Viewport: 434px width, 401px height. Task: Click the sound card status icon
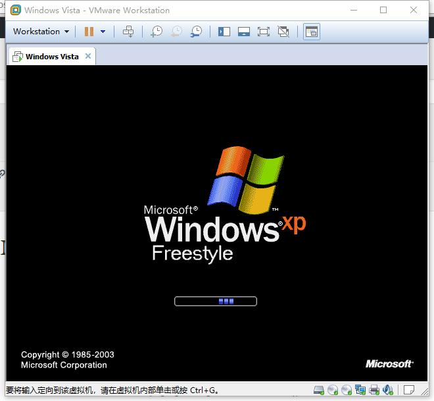tap(388, 390)
